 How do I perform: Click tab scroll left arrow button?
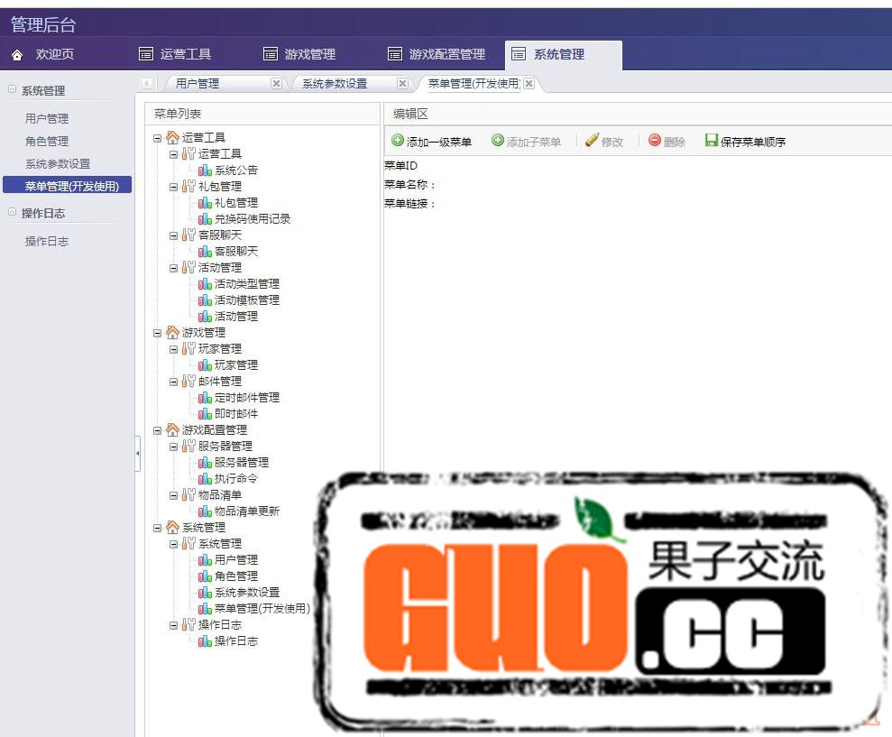pos(146,84)
